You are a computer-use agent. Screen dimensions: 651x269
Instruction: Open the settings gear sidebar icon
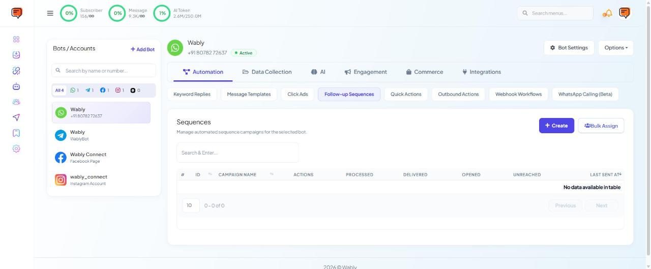pyautogui.click(x=16, y=148)
